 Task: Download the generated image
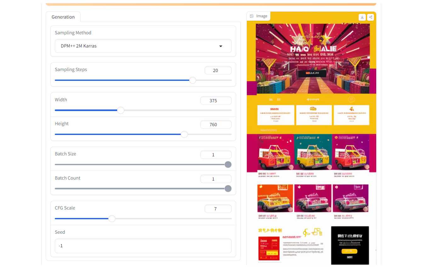(x=362, y=17)
